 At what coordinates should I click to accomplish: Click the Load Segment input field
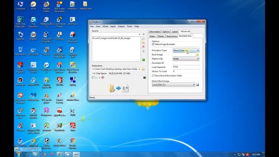coord(186,67)
